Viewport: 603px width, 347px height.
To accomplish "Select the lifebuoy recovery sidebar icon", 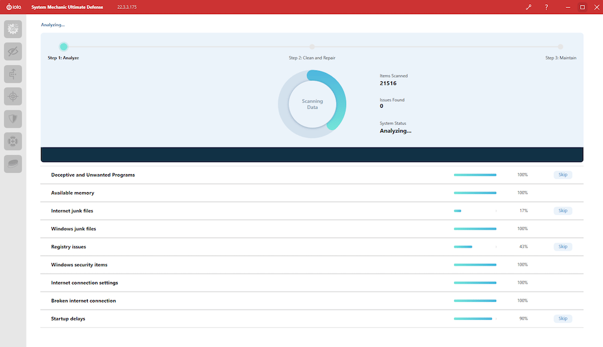I will (x=13, y=142).
